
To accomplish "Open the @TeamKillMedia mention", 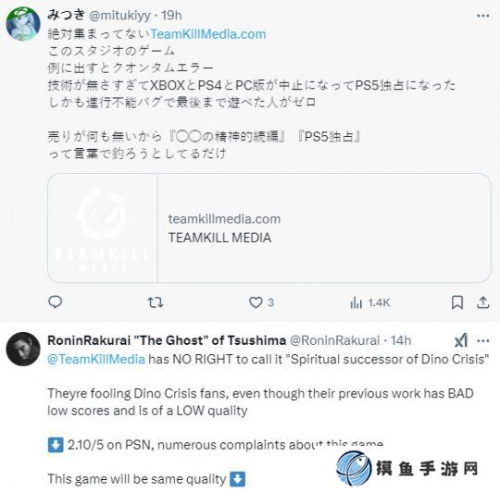I will click(x=96, y=359).
